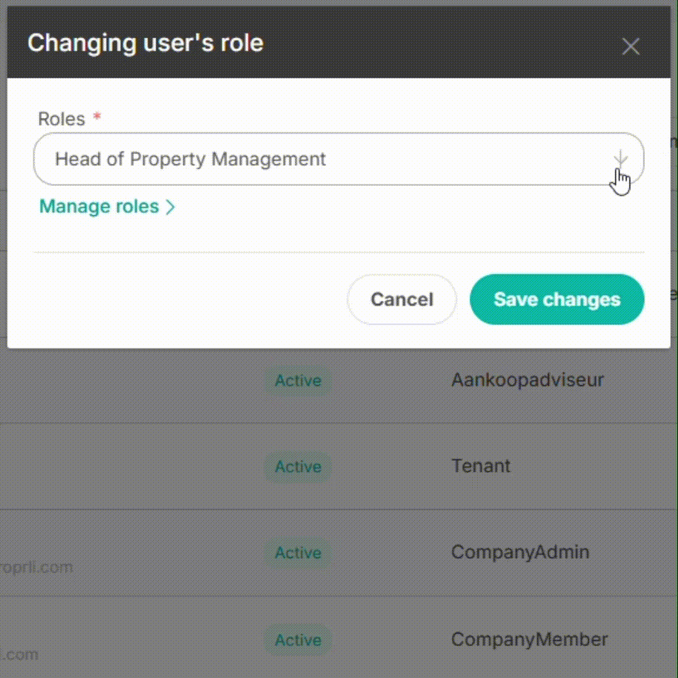Click the red required asterisk

coord(97,116)
